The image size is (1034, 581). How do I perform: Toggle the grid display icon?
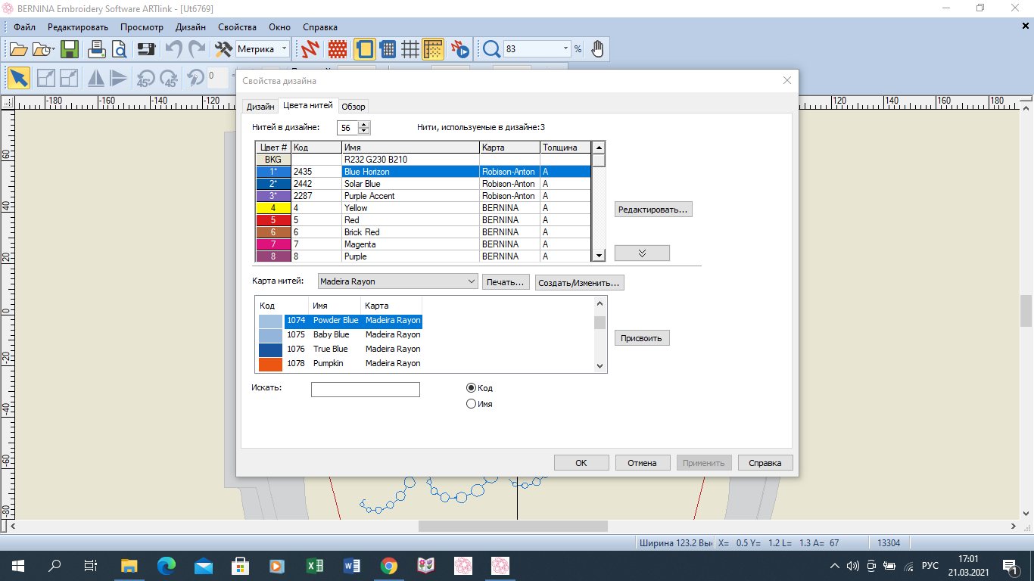click(410, 49)
